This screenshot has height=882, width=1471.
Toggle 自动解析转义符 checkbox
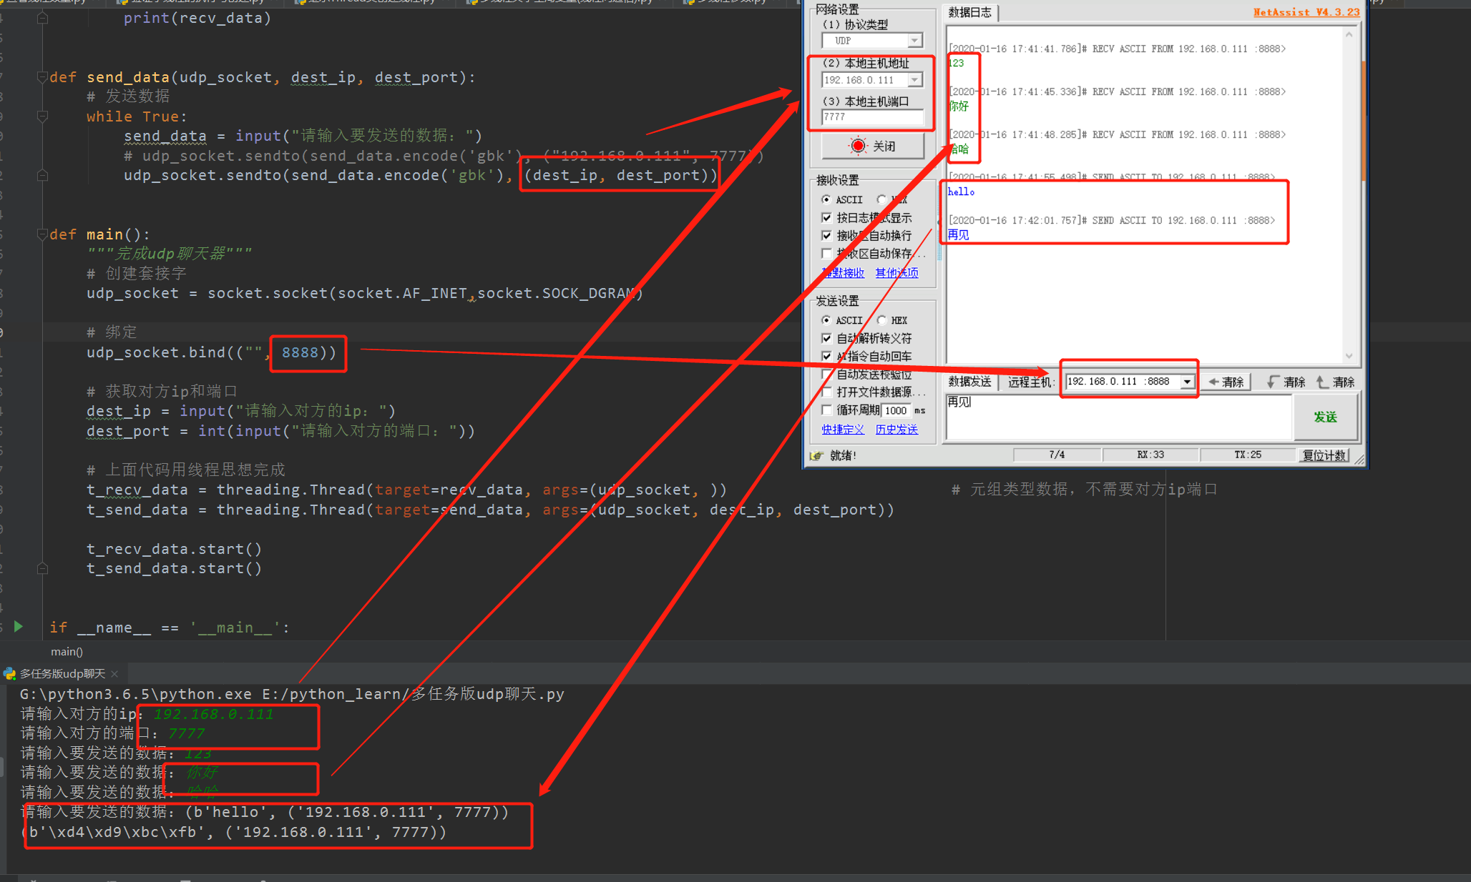tap(826, 338)
